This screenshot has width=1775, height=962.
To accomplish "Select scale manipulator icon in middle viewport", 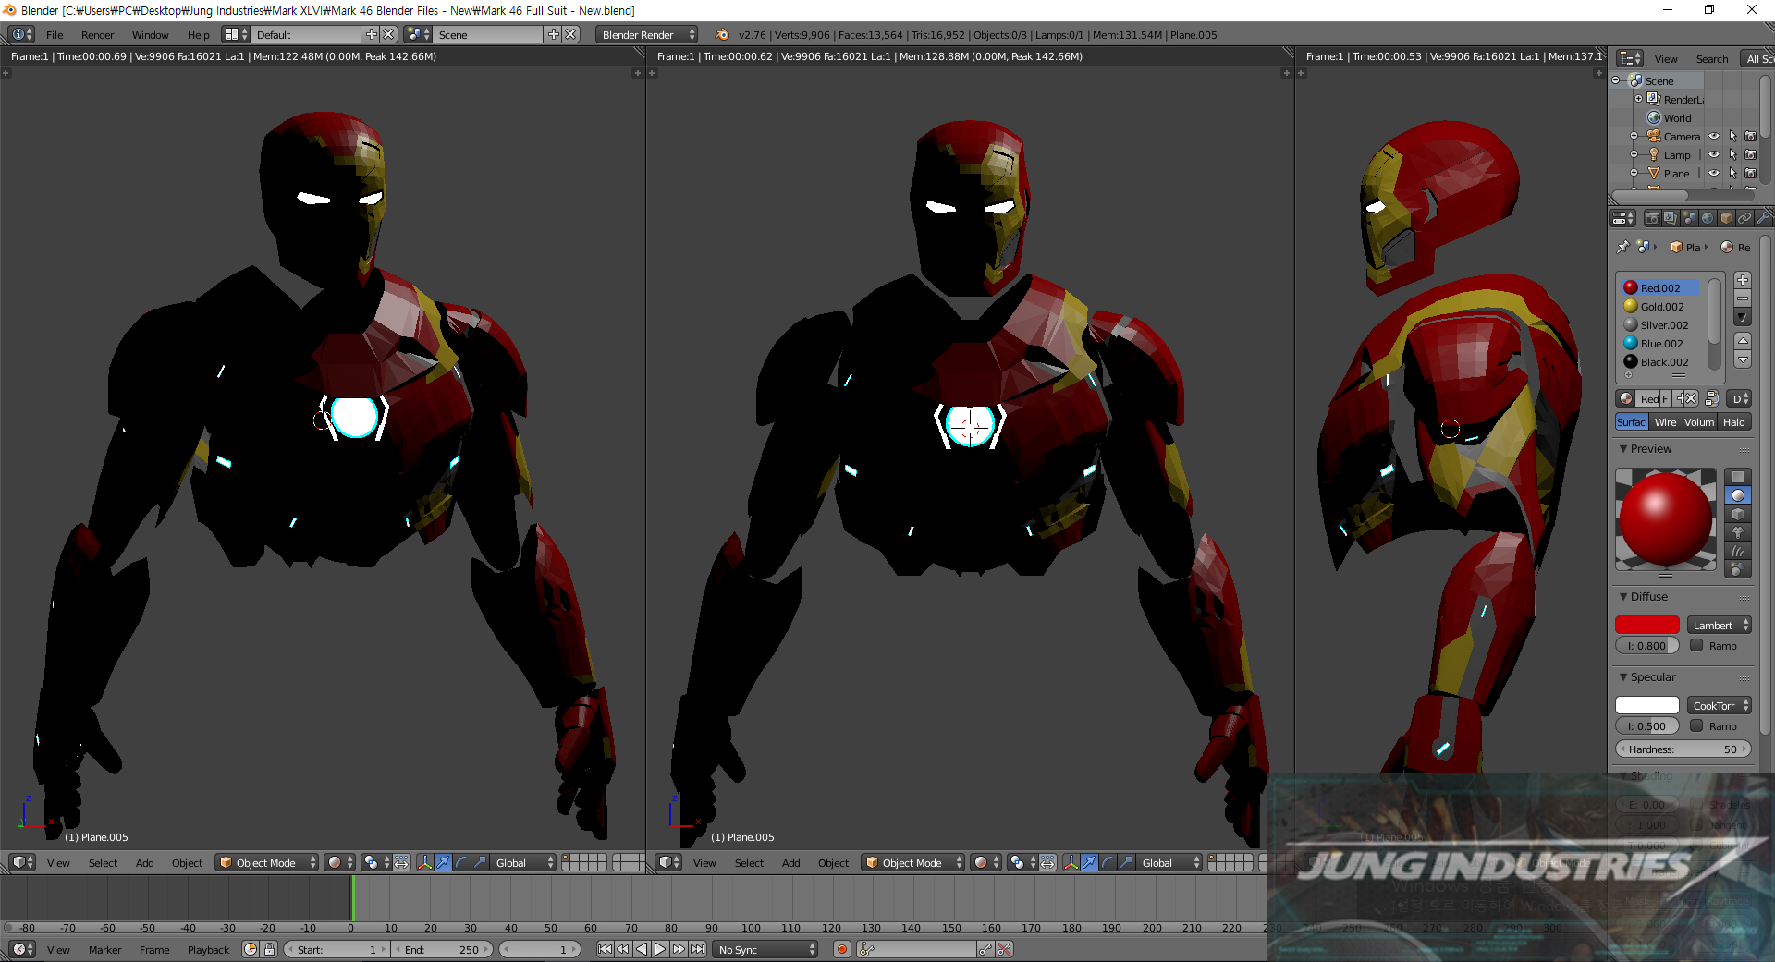I will tap(1126, 862).
